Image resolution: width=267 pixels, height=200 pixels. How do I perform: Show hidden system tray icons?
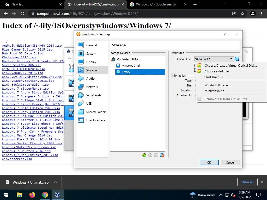click(x=221, y=195)
